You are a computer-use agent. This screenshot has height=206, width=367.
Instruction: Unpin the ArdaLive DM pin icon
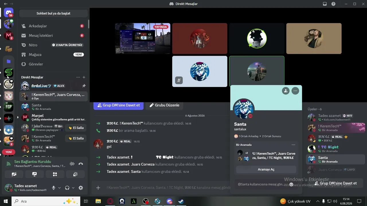coord(84,86)
